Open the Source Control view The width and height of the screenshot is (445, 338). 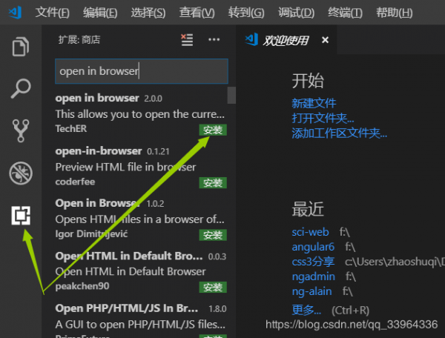point(21,131)
